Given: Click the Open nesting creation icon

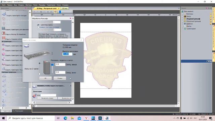Looking at the screenshot, I should 3,38.
